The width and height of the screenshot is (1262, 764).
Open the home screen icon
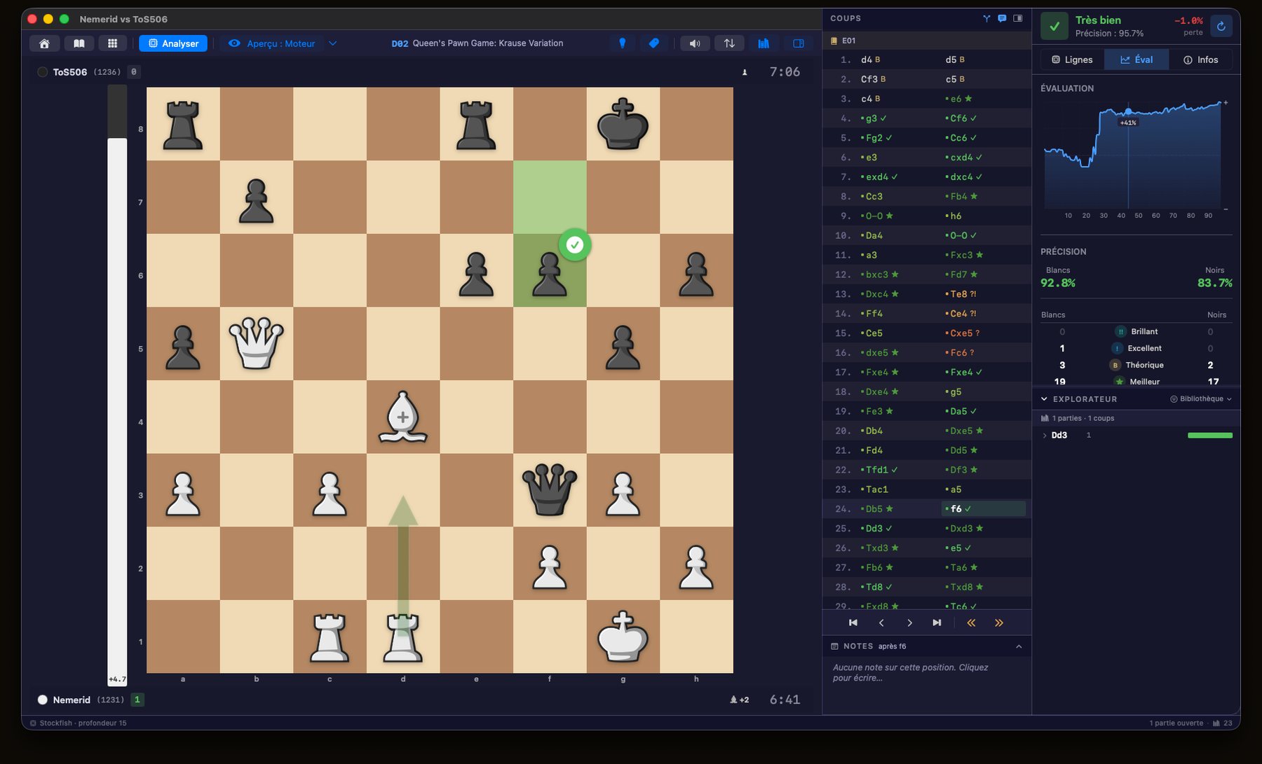pyautogui.click(x=44, y=43)
